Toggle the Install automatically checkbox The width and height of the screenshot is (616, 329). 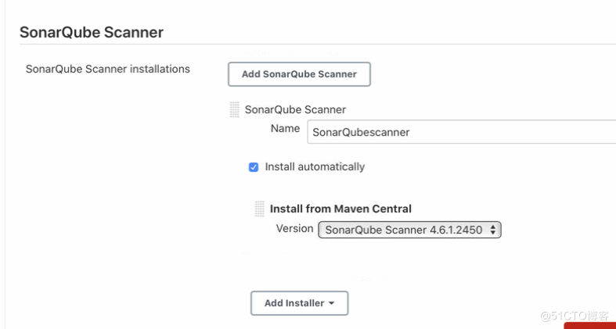(254, 167)
